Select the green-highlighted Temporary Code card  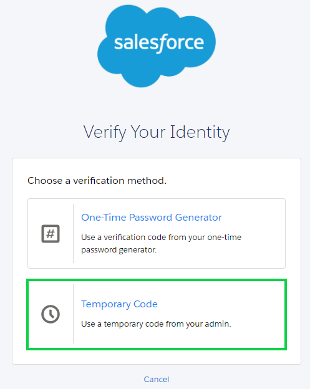click(x=157, y=314)
